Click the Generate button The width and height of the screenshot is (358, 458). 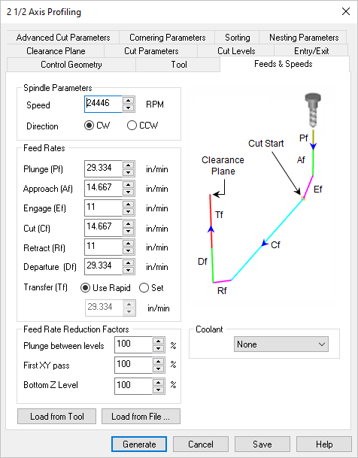coord(139,444)
